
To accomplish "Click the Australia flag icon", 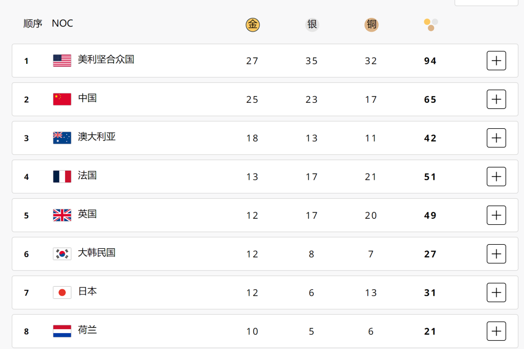I will coord(62,138).
